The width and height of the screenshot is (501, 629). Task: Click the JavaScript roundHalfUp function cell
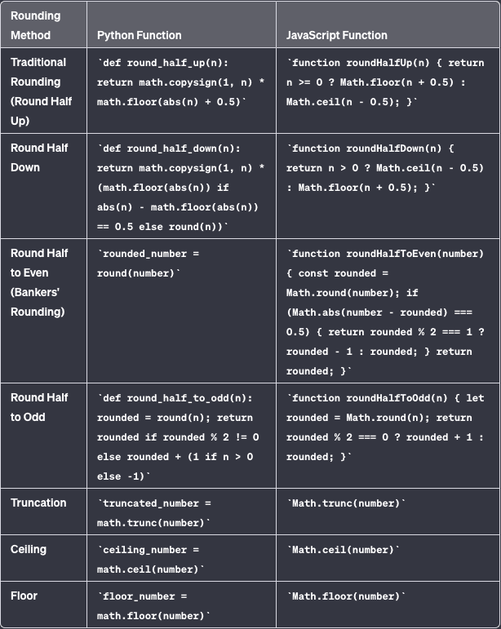click(x=385, y=82)
